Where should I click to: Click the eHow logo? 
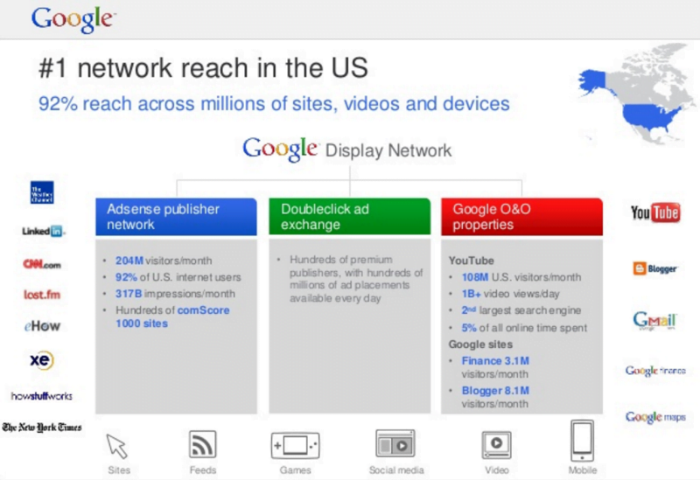pos(42,326)
